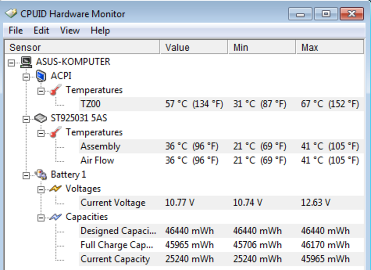
Task: Click Current Voltage max 12.63 V
Action: (315, 203)
